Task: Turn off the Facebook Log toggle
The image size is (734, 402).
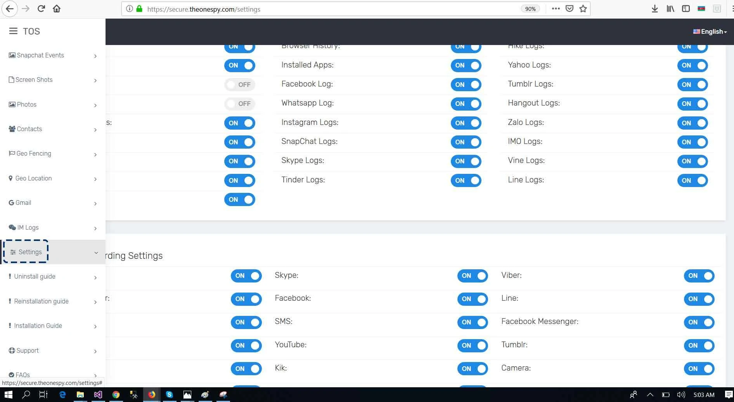Action: (x=466, y=85)
